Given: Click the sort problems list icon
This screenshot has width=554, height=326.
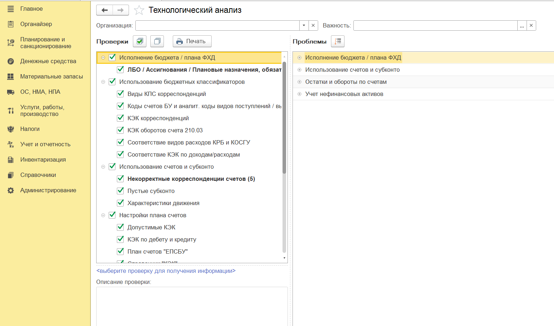Looking at the screenshot, I should pyautogui.click(x=338, y=41).
